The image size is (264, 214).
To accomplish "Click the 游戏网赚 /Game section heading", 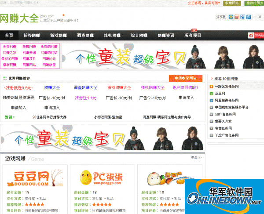I will coord(24,159).
